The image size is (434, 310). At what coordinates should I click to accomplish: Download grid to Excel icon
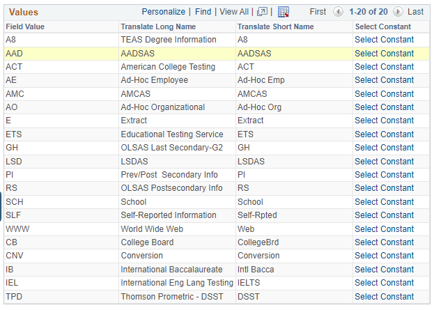click(x=284, y=12)
